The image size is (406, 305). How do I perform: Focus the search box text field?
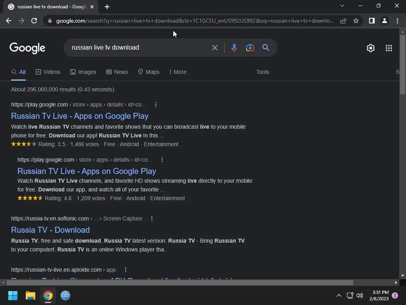tap(140, 48)
